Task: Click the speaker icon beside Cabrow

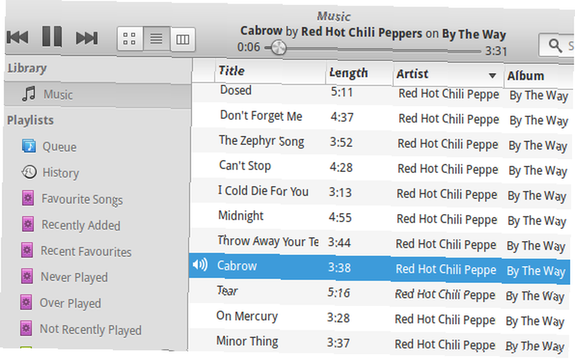Action: point(200,264)
